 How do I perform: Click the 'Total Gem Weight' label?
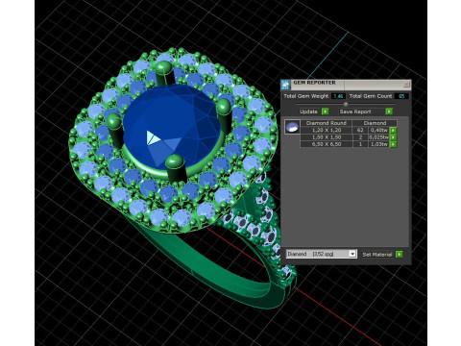pyautogui.click(x=305, y=96)
